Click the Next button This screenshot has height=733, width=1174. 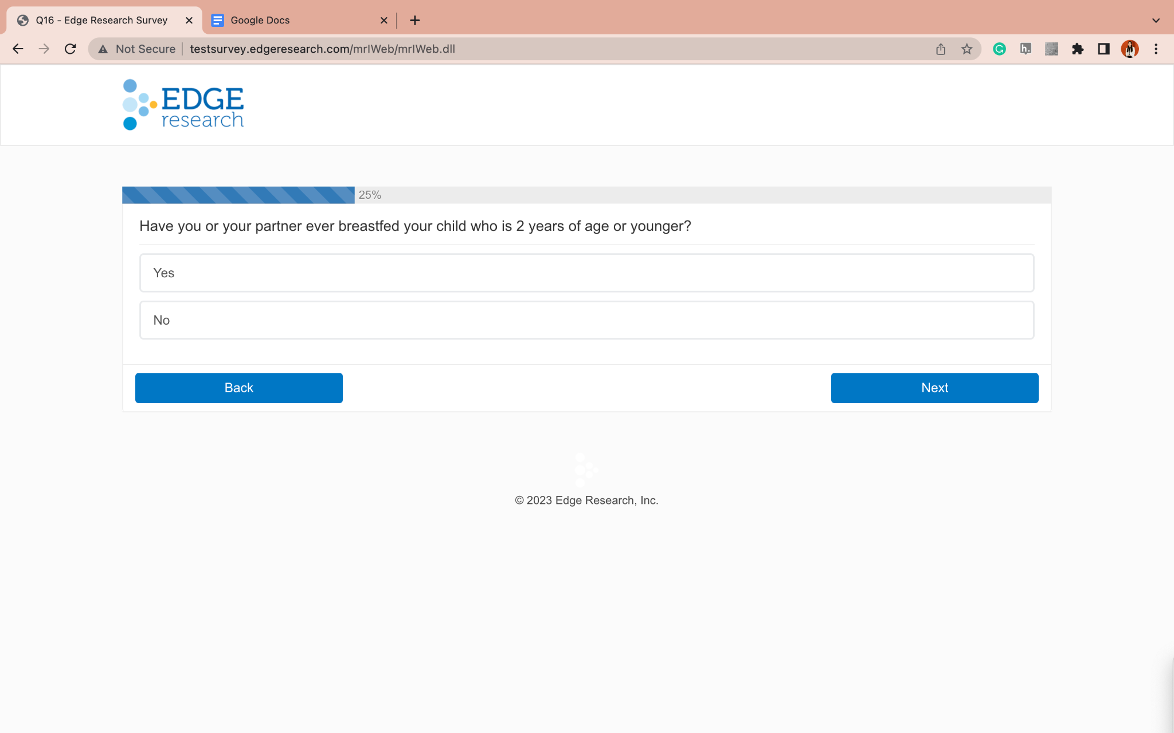[934, 388]
